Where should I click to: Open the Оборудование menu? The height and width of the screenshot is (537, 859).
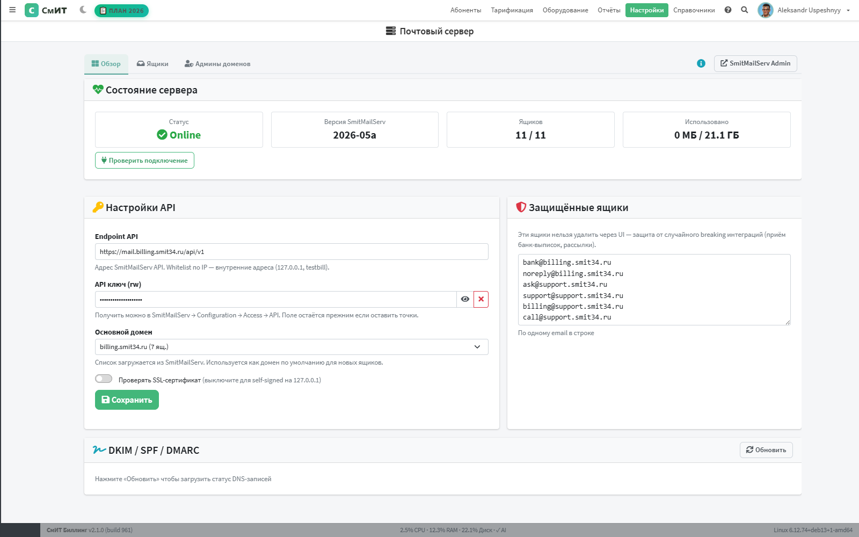point(565,10)
